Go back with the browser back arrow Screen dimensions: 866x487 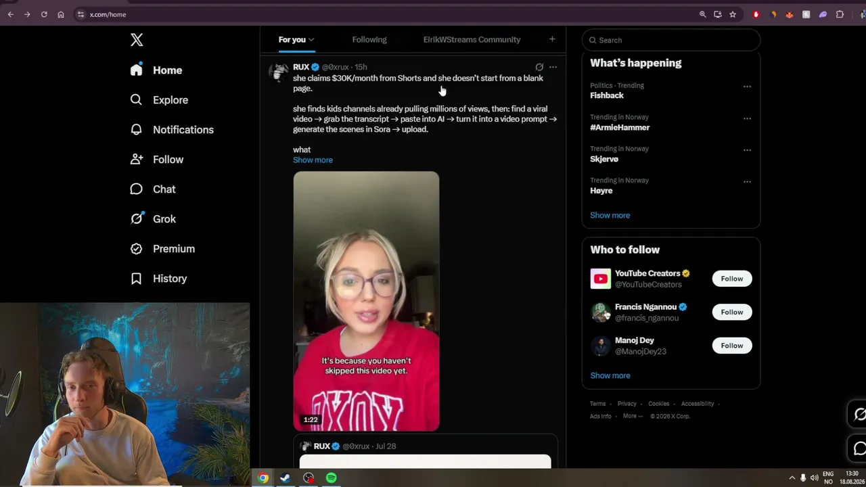coord(10,14)
